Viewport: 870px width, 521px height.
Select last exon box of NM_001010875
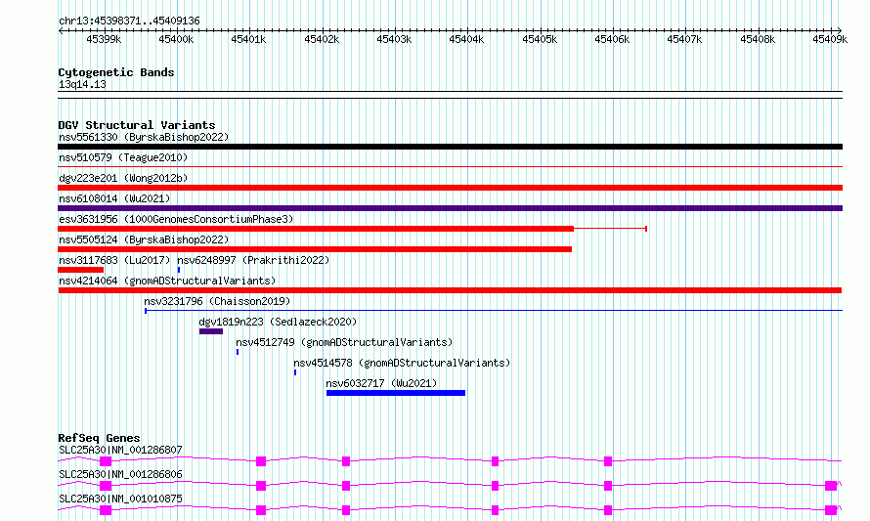pyautogui.click(x=831, y=510)
